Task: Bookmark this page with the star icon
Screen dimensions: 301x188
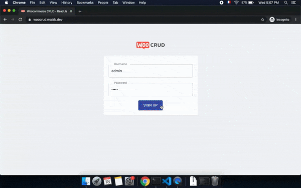Action: click(x=262, y=20)
